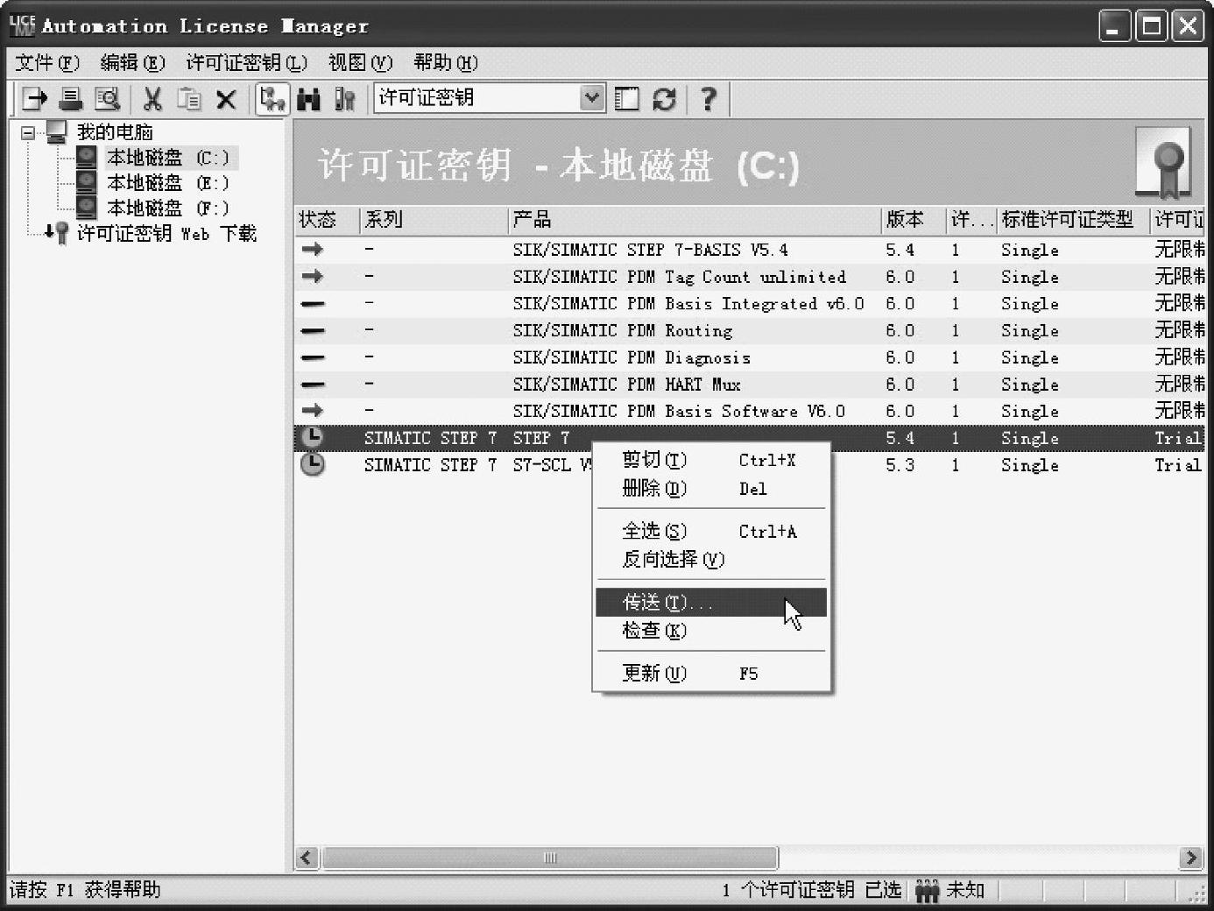Click the status bar text 1 个许可证密钥 已选
Image resolution: width=1214 pixels, height=911 pixels.
tap(812, 890)
